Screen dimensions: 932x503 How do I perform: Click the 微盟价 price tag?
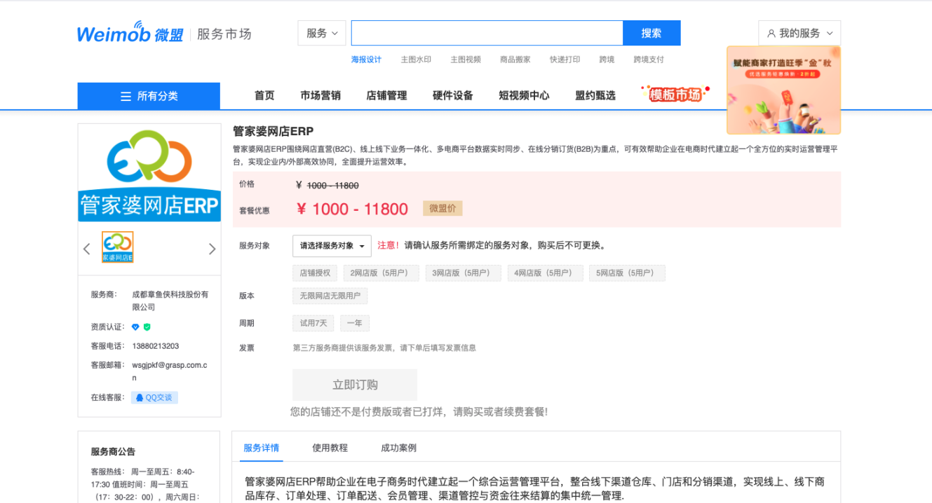pos(443,208)
